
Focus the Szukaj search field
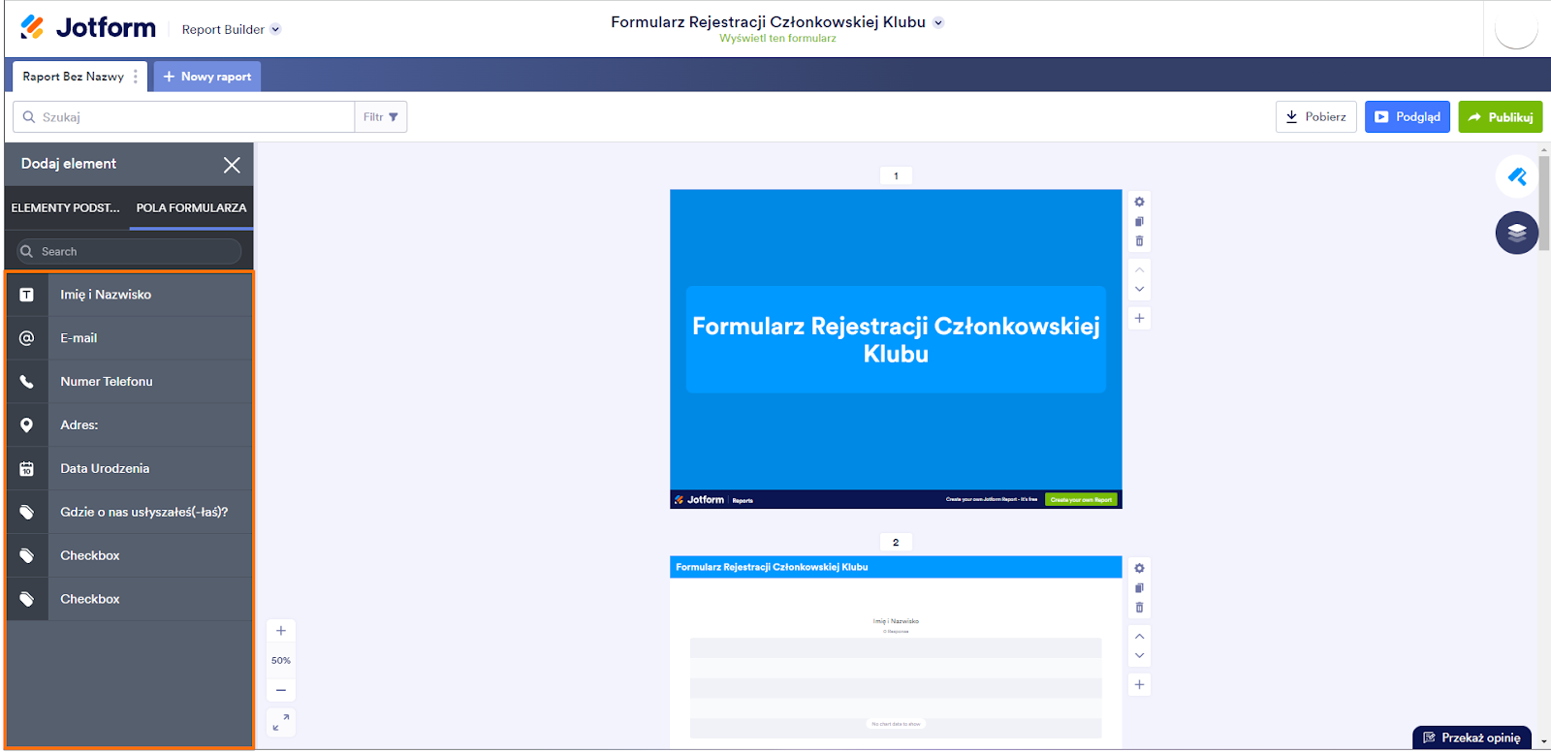click(184, 117)
